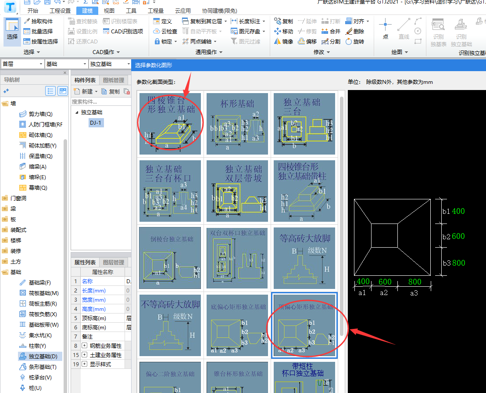Open the 工程量 ribbon tab

point(156,11)
